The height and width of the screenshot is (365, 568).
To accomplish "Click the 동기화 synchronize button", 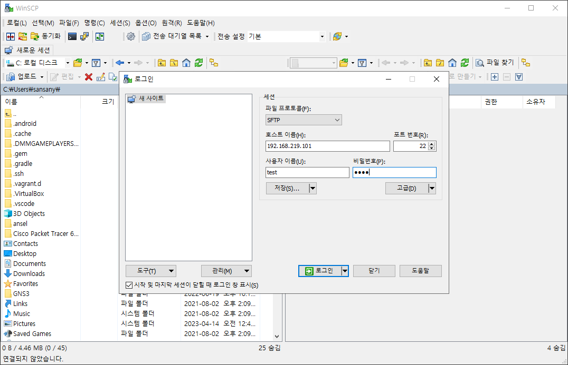I will point(45,36).
